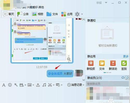Viewport: 130px width, 103px height.
Task: Click the magic emoticon wand icon
Action: tap(16, 85)
